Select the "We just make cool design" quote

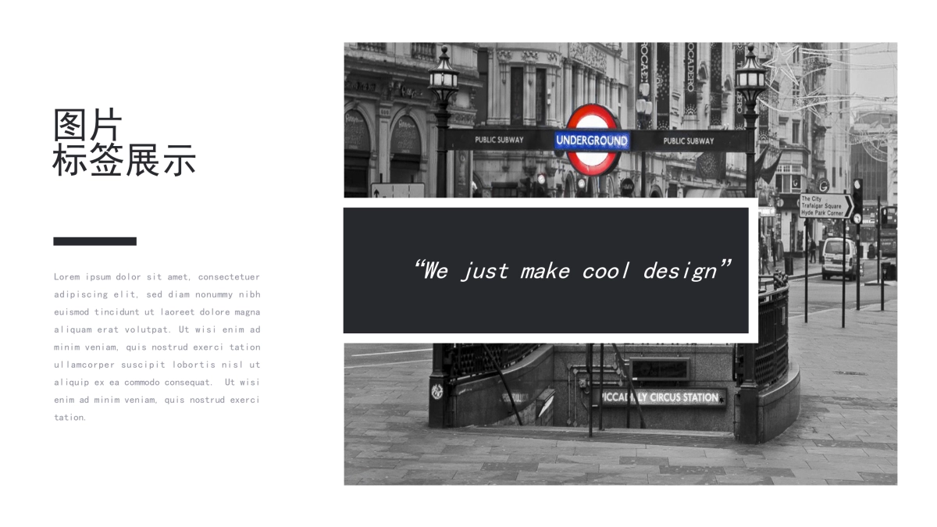coord(572,271)
